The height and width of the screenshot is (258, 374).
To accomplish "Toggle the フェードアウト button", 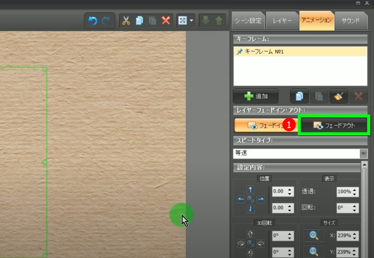I will (x=334, y=126).
